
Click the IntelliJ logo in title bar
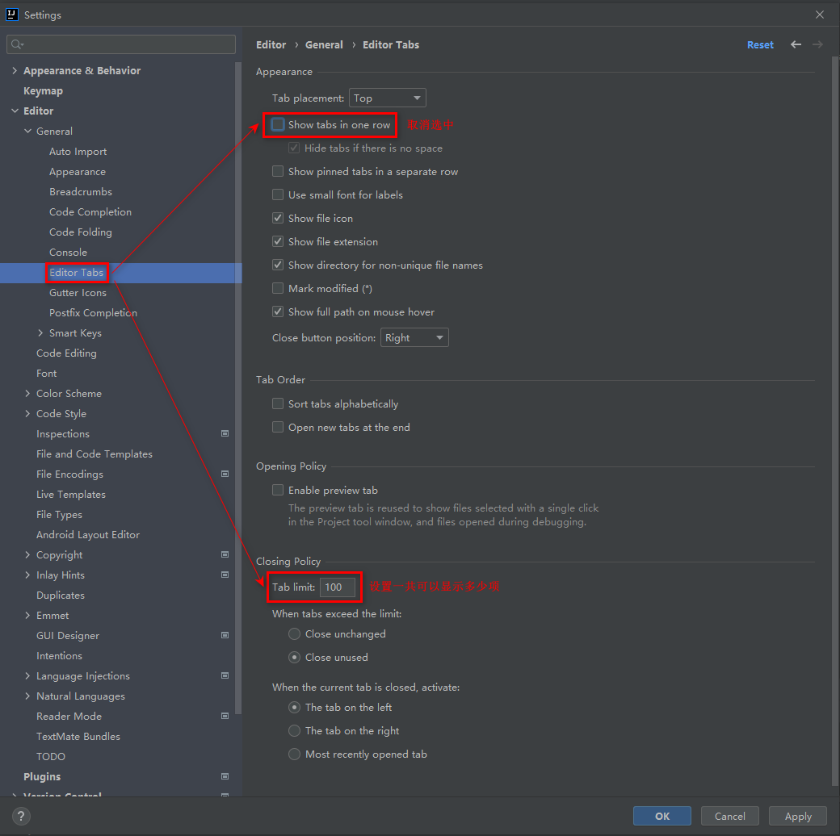coord(12,15)
